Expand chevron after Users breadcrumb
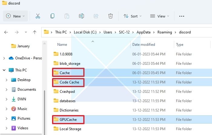This screenshot has height=135, width=212. point(115,33)
